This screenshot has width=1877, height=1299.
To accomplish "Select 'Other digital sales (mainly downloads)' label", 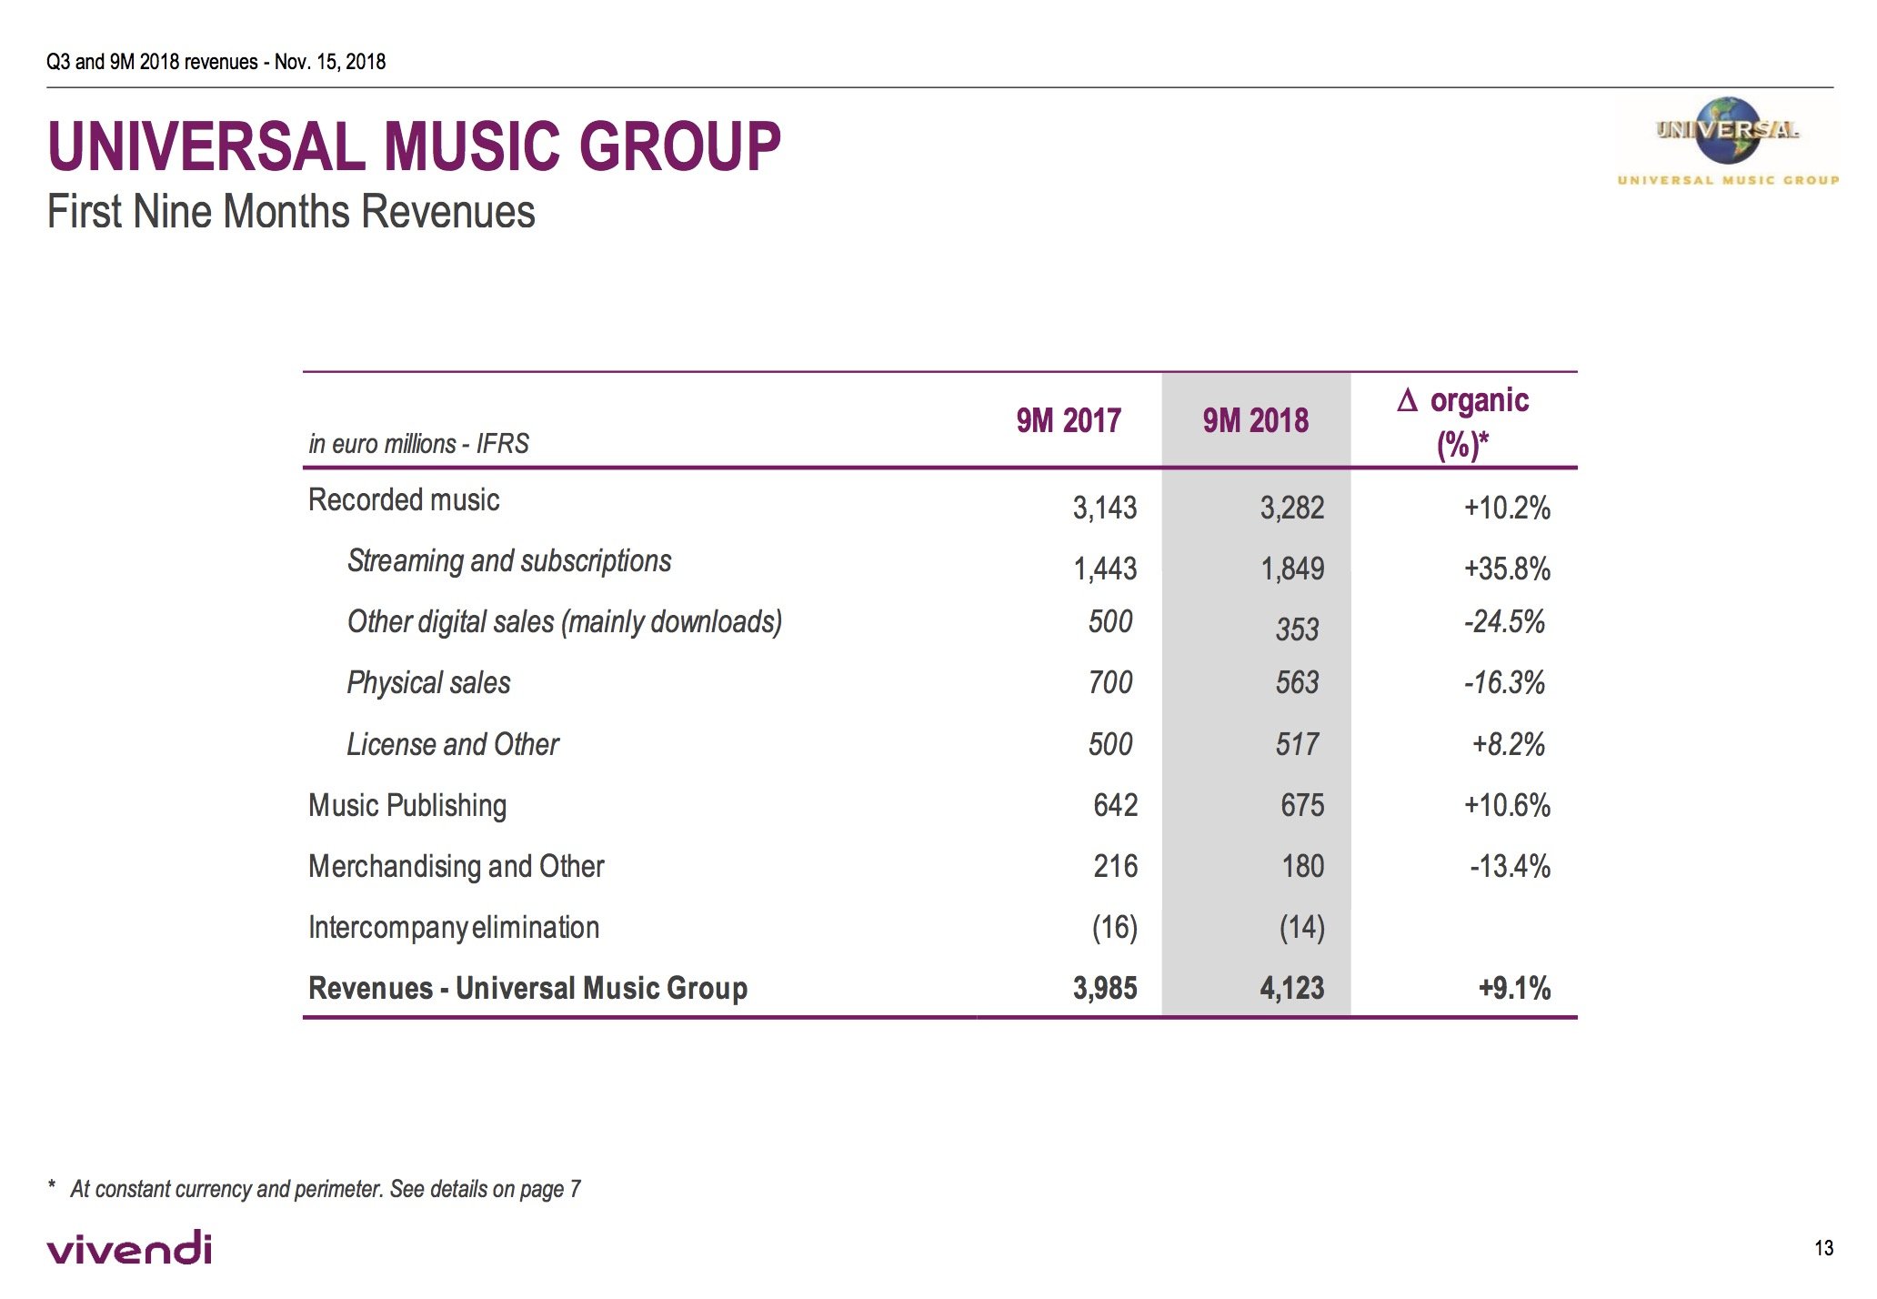I will click(x=565, y=622).
